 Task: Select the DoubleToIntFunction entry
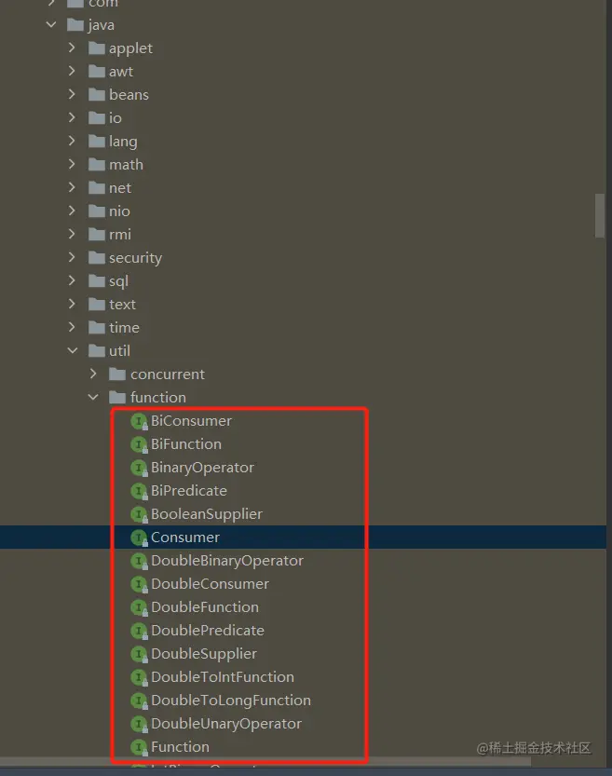click(x=223, y=677)
